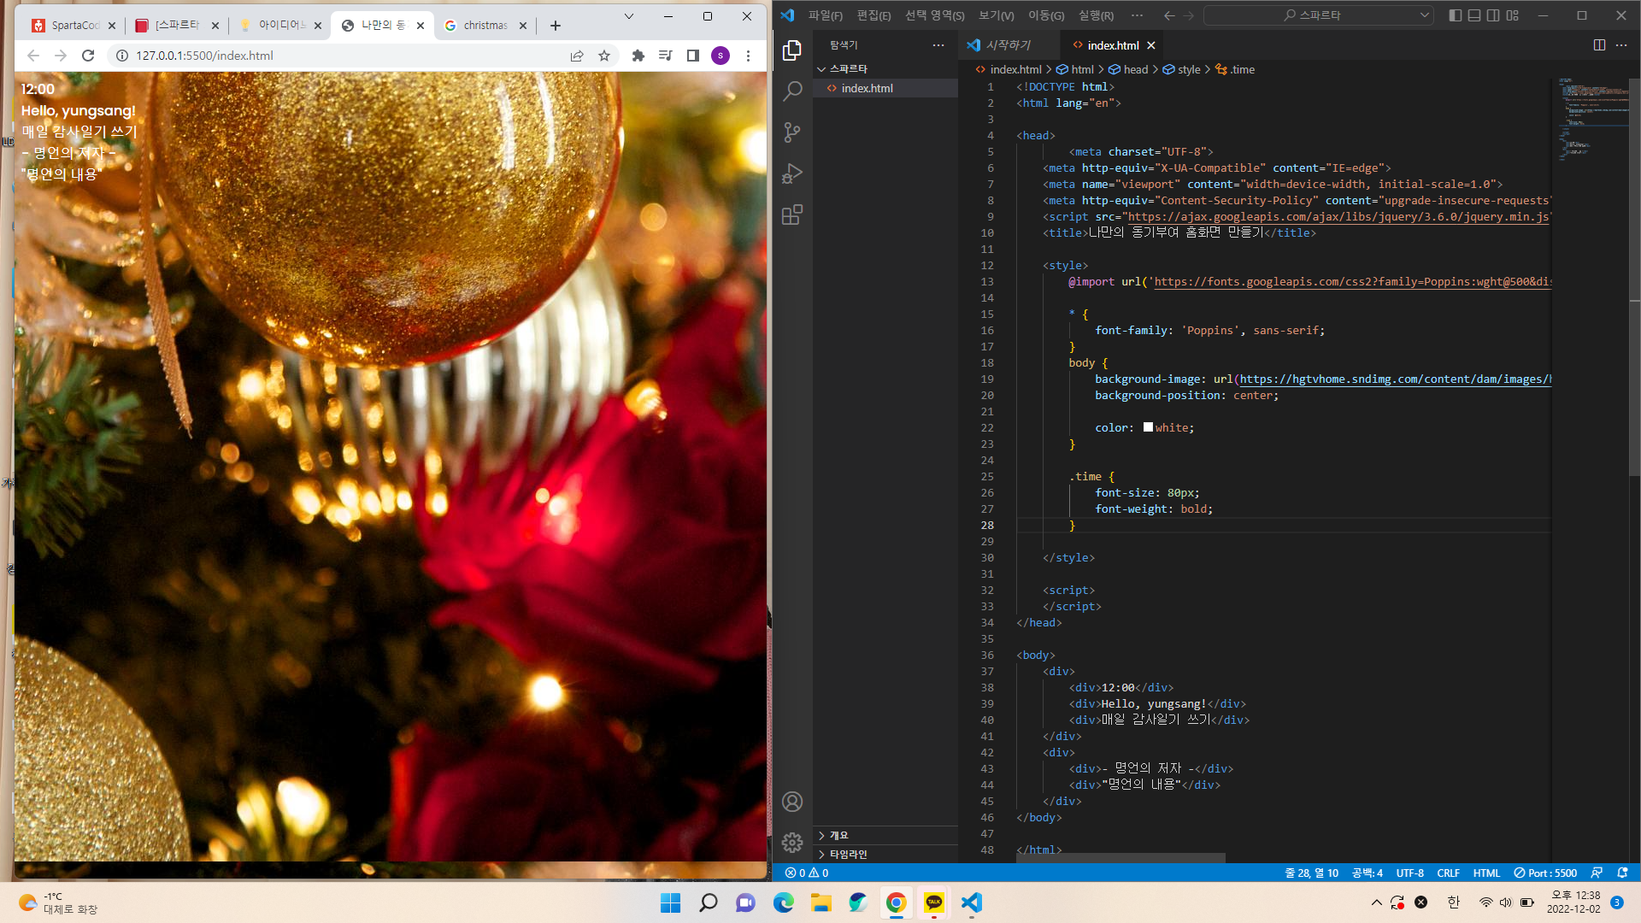
Task: Click the white color swatch in code
Action: point(1148,427)
